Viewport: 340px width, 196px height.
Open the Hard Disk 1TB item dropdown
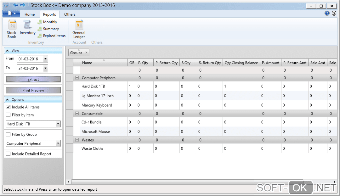pyautogui.click(x=58, y=124)
